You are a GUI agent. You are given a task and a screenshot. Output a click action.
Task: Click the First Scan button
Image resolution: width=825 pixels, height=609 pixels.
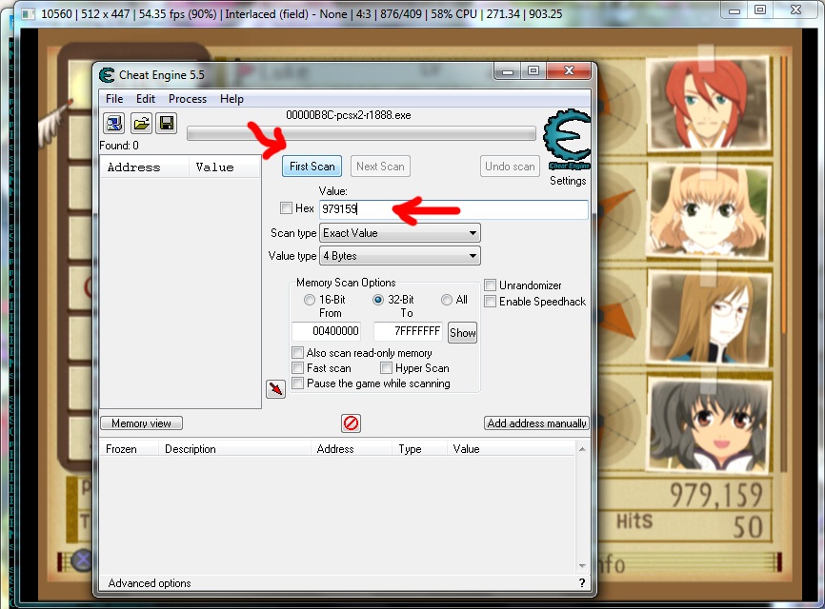click(x=312, y=167)
